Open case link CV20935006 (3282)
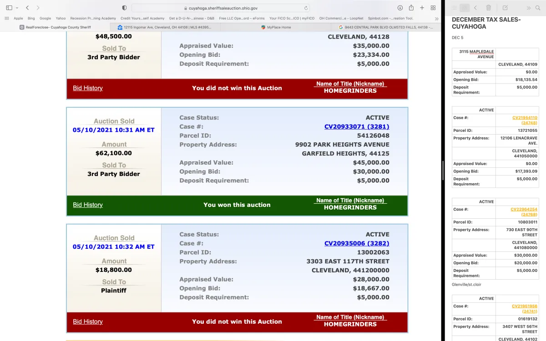 click(x=357, y=244)
